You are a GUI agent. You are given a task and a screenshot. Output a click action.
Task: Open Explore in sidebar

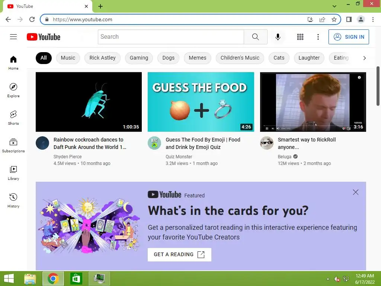click(x=13, y=90)
